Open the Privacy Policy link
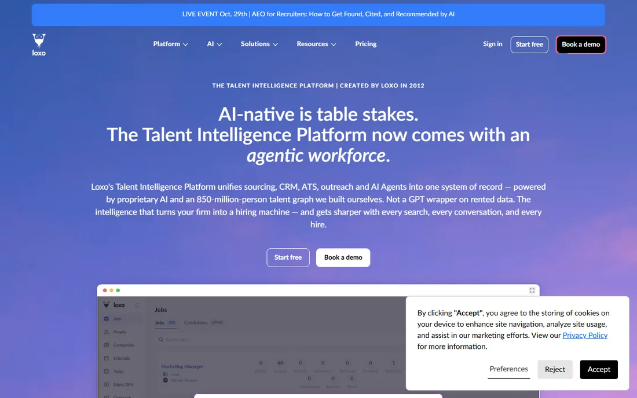 pyautogui.click(x=585, y=335)
